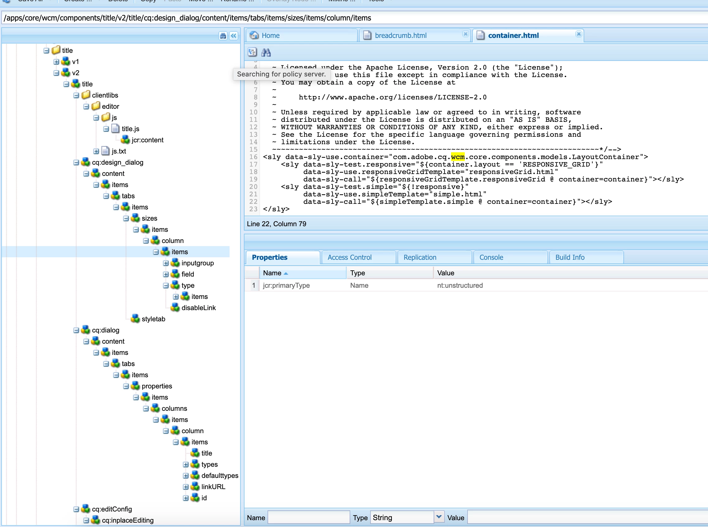The image size is (708, 527).
Task: Click the find binoculars icon in editor toolbar
Action: coord(266,52)
